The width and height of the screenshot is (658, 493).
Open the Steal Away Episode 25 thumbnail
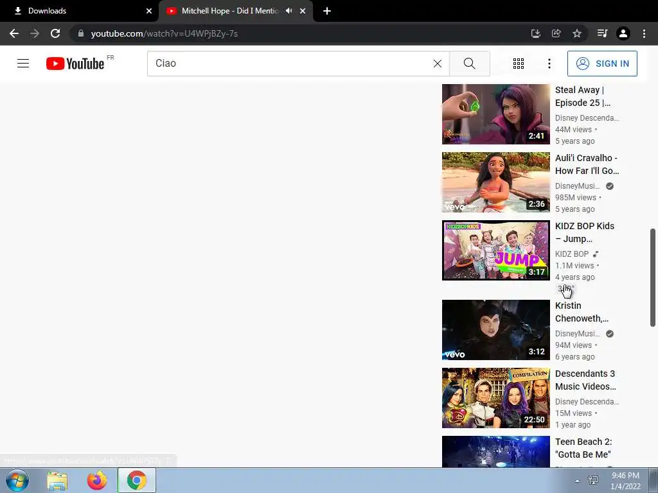[495, 114]
